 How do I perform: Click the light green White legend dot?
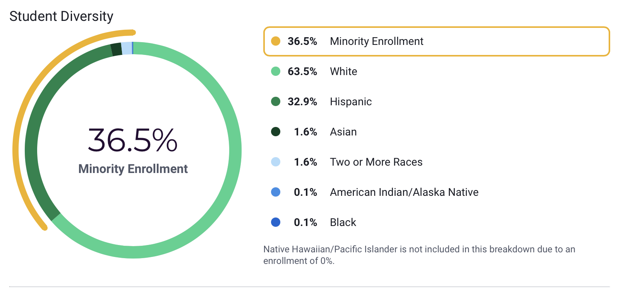coord(276,71)
